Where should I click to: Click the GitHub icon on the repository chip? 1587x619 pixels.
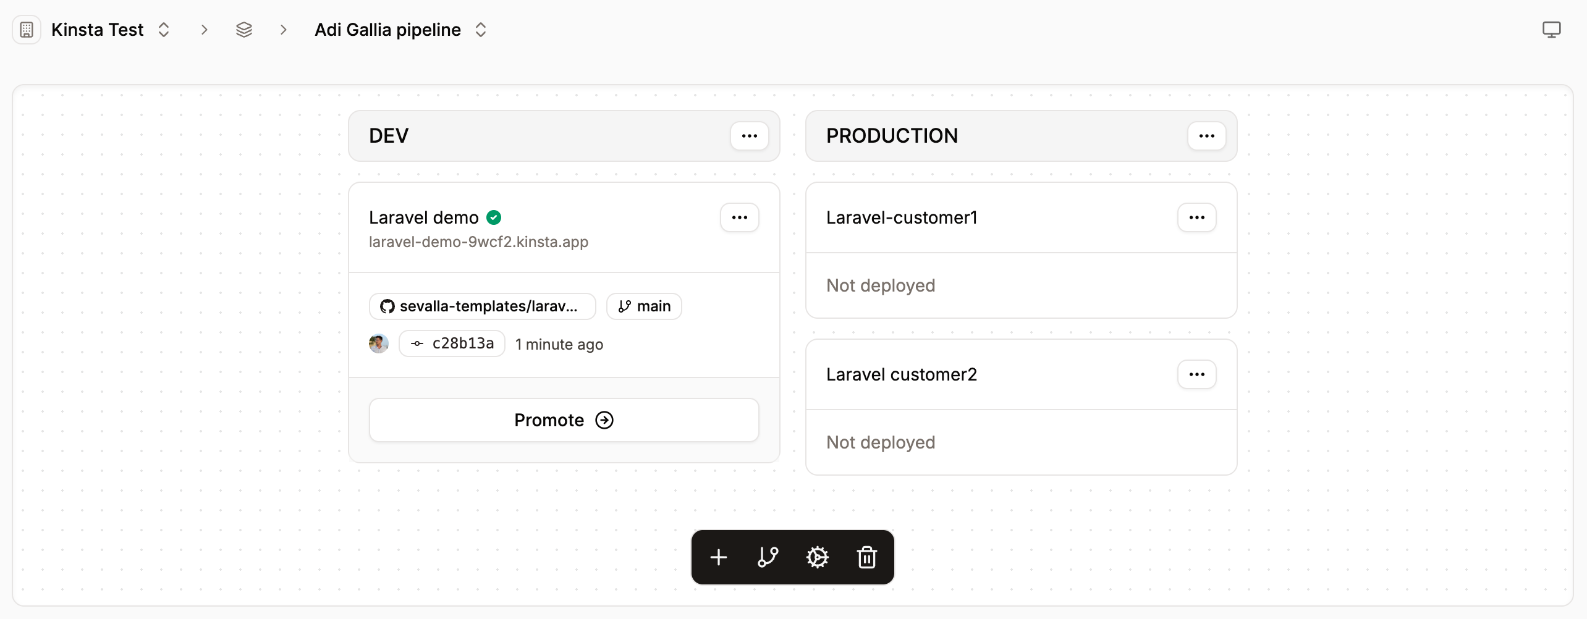pyautogui.click(x=386, y=306)
